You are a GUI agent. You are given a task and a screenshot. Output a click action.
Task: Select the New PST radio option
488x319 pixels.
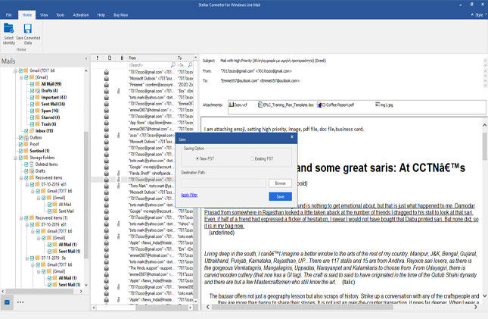197,158
